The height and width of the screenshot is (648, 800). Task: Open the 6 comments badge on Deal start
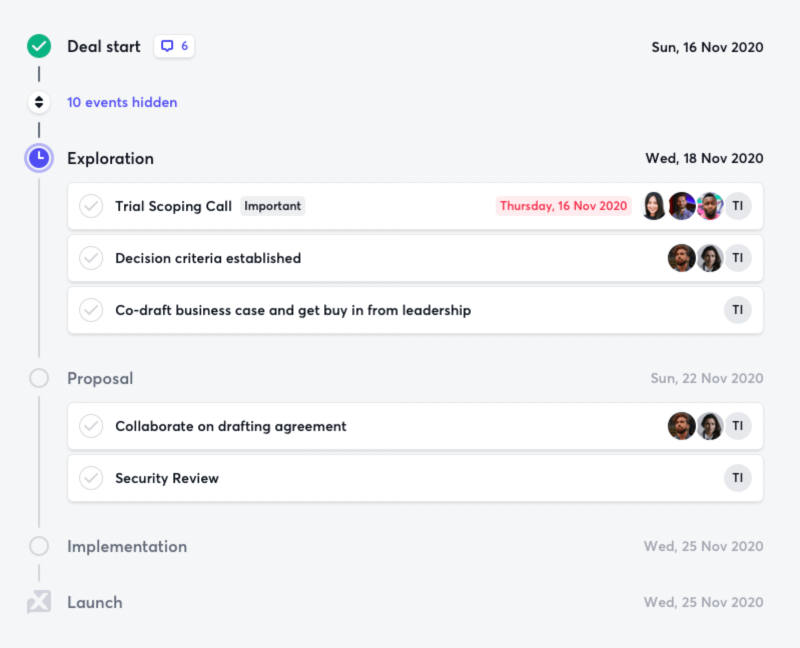174,46
